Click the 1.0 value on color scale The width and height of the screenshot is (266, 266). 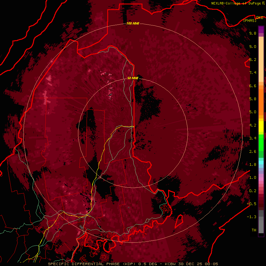pos(253,178)
